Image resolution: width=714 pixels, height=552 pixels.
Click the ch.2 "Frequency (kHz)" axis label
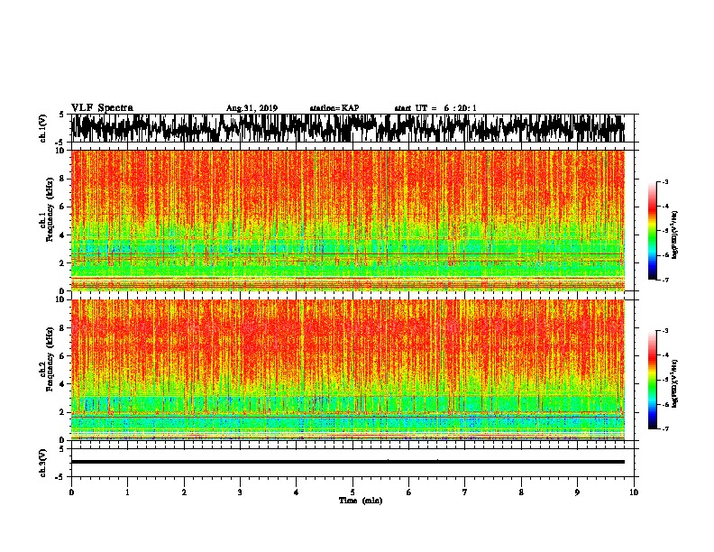(50, 359)
